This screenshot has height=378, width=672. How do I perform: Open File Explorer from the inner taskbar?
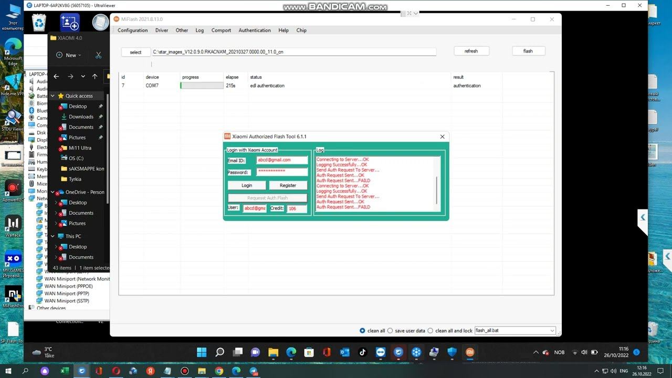(x=273, y=352)
